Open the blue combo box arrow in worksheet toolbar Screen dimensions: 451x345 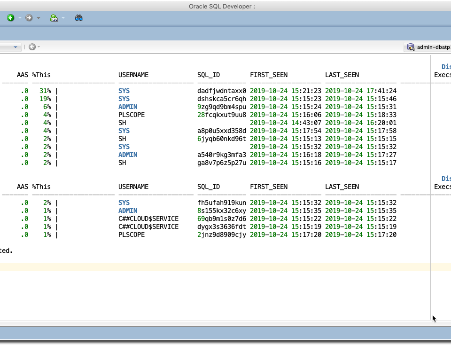click(x=16, y=47)
